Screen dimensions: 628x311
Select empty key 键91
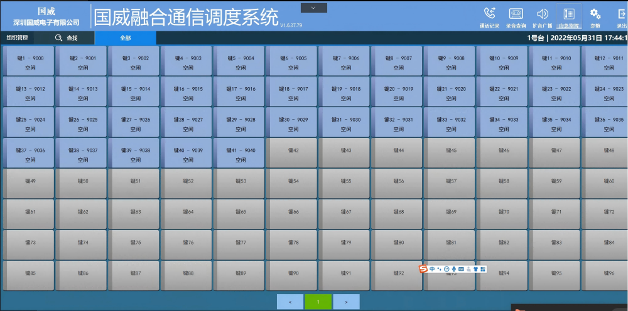pyautogui.click(x=344, y=277)
